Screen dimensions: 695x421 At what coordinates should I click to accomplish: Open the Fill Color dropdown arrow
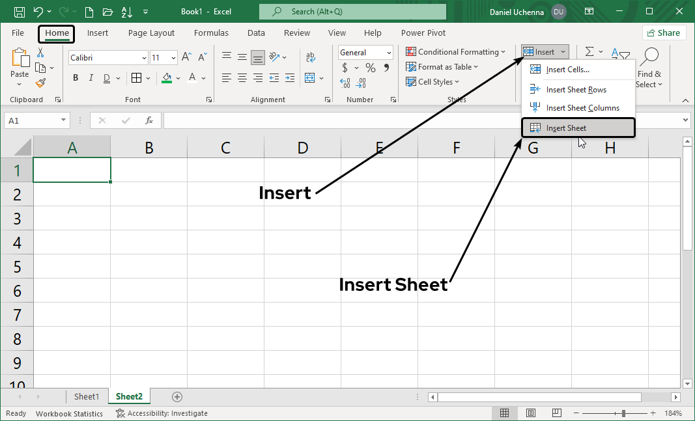(178, 78)
